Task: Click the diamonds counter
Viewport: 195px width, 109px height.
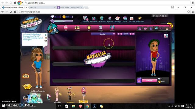Action: pyautogui.click(x=56, y=17)
